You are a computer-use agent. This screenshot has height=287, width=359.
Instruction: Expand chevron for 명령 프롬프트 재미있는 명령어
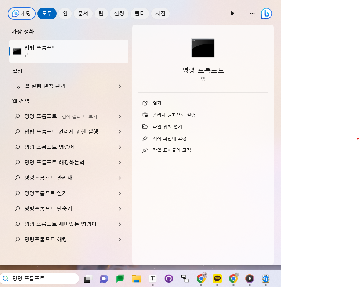point(120,224)
